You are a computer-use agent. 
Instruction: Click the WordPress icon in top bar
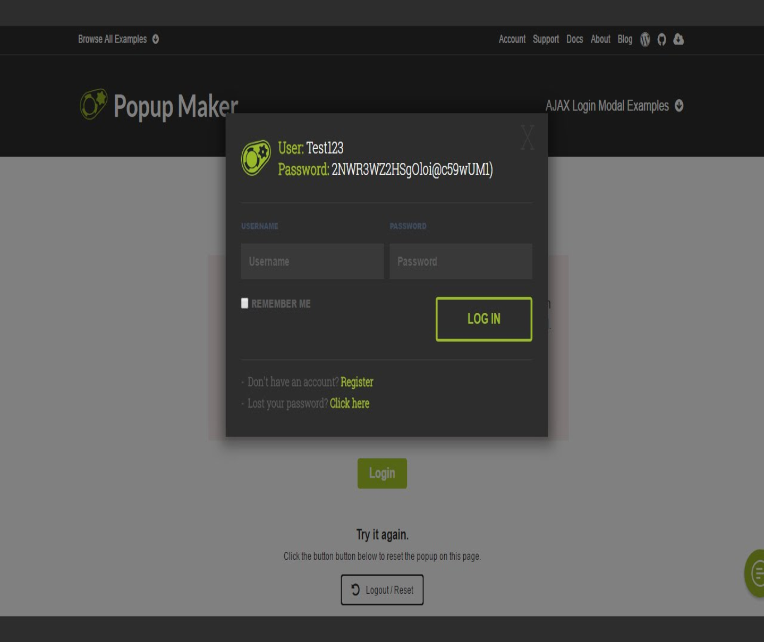pos(645,39)
